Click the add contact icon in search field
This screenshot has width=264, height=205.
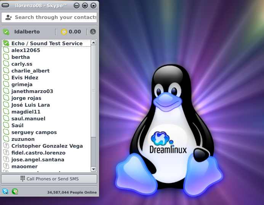coord(8,17)
